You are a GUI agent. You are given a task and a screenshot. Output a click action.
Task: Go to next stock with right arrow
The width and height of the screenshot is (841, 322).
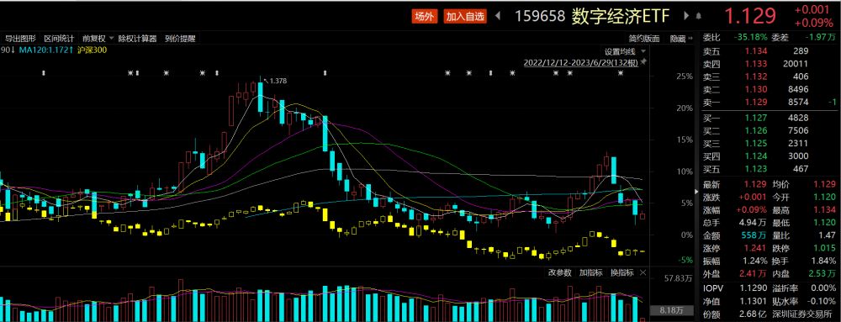[x=686, y=17]
